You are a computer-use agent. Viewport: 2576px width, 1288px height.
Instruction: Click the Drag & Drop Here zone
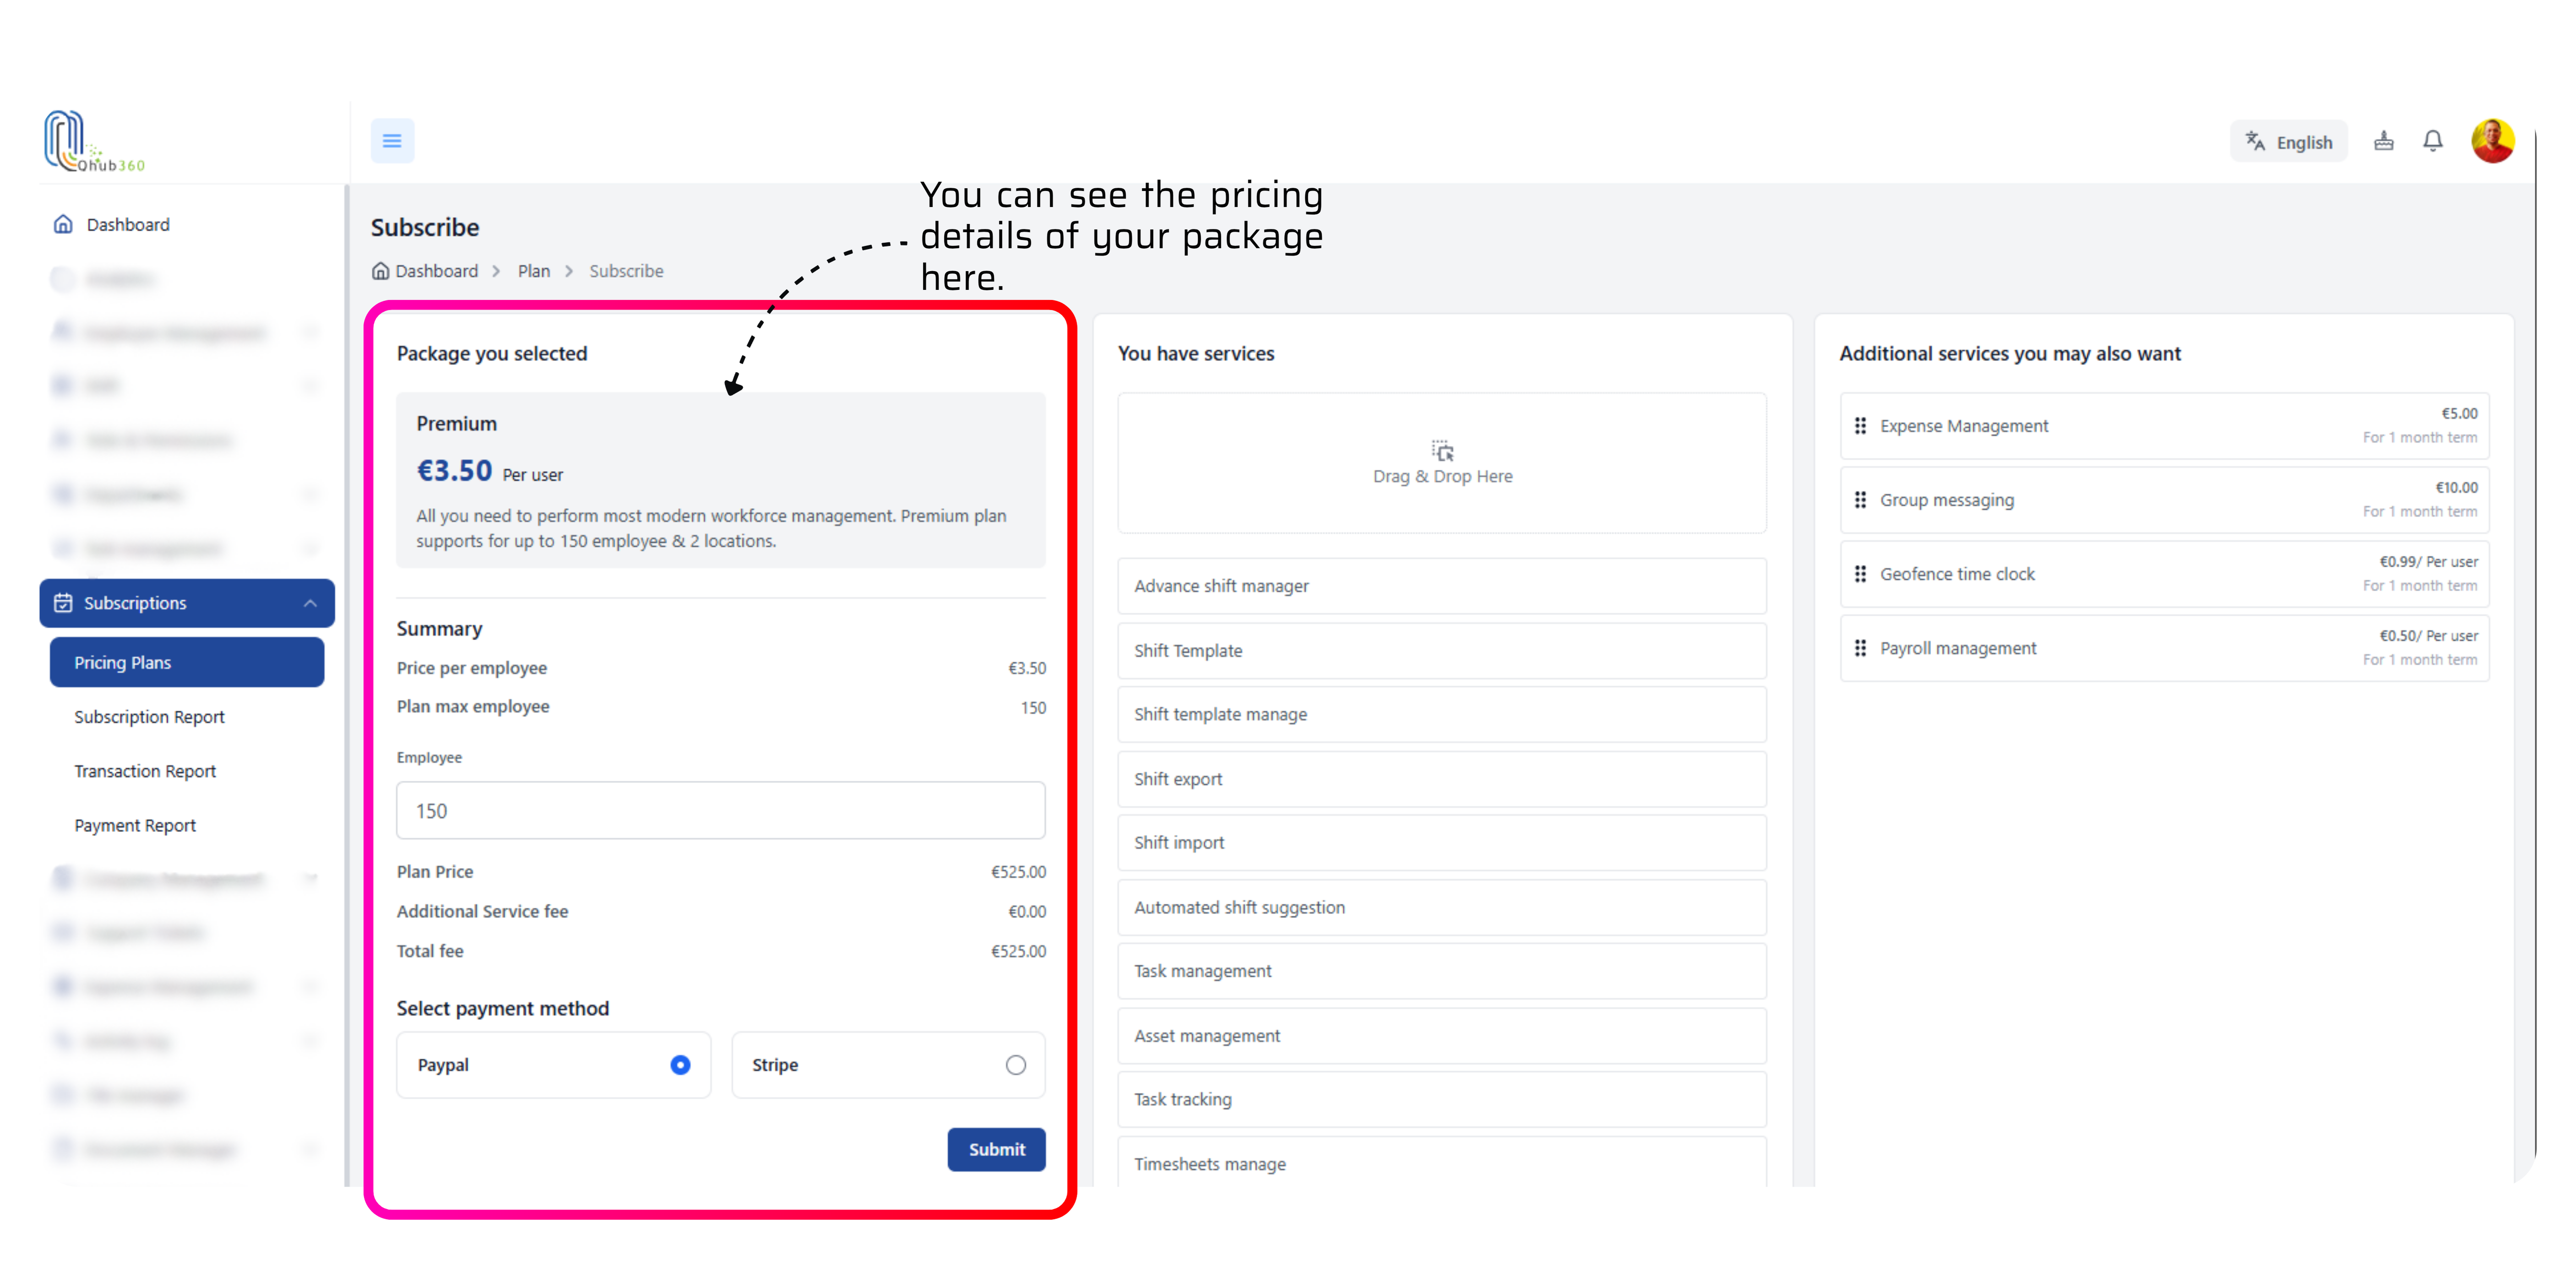click(x=1442, y=463)
